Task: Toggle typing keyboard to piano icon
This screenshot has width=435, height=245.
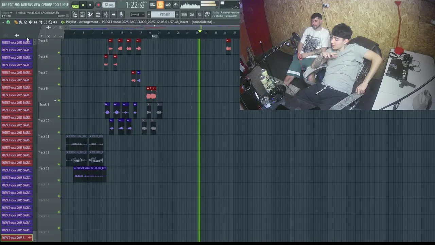Action: pos(153,5)
